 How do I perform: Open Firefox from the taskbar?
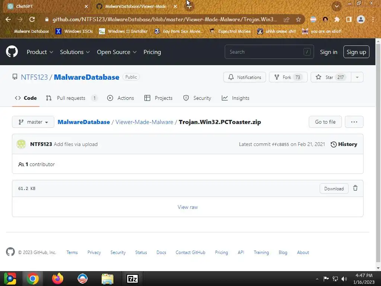click(x=58, y=279)
